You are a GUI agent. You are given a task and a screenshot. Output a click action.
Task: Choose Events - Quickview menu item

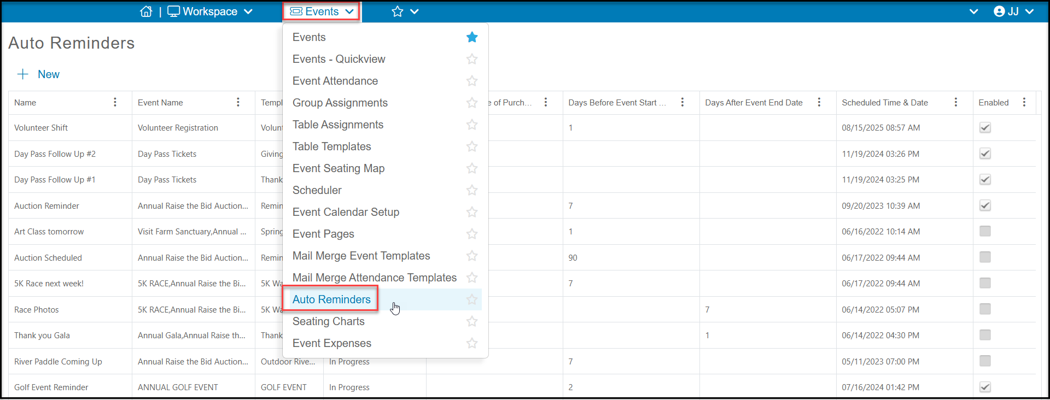tap(339, 59)
